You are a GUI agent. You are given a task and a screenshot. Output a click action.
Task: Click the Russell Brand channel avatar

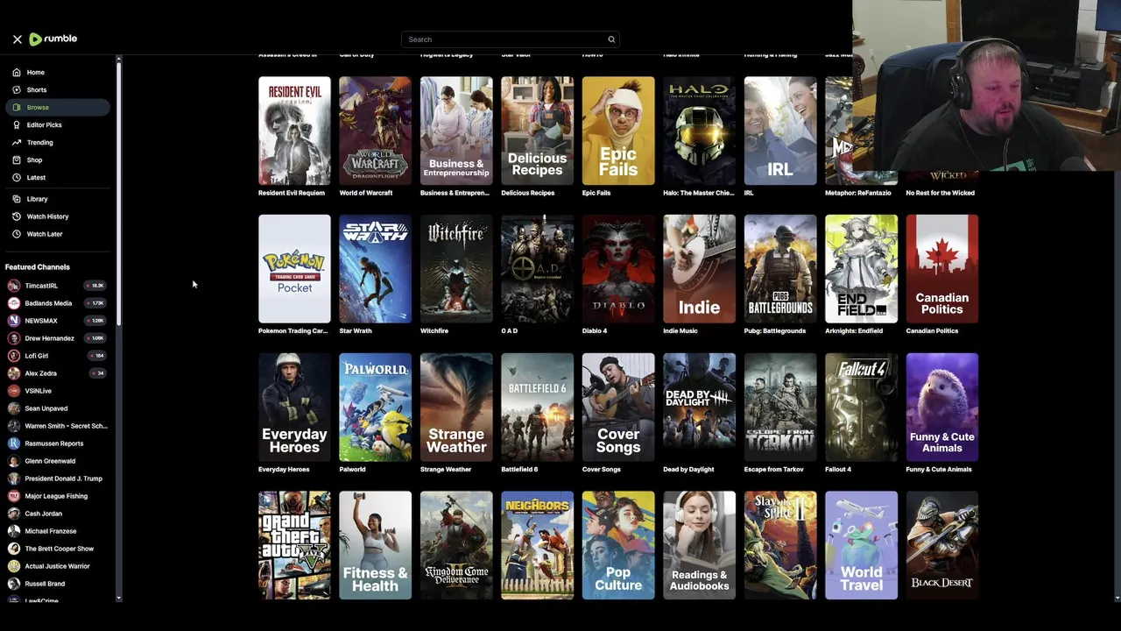point(14,584)
